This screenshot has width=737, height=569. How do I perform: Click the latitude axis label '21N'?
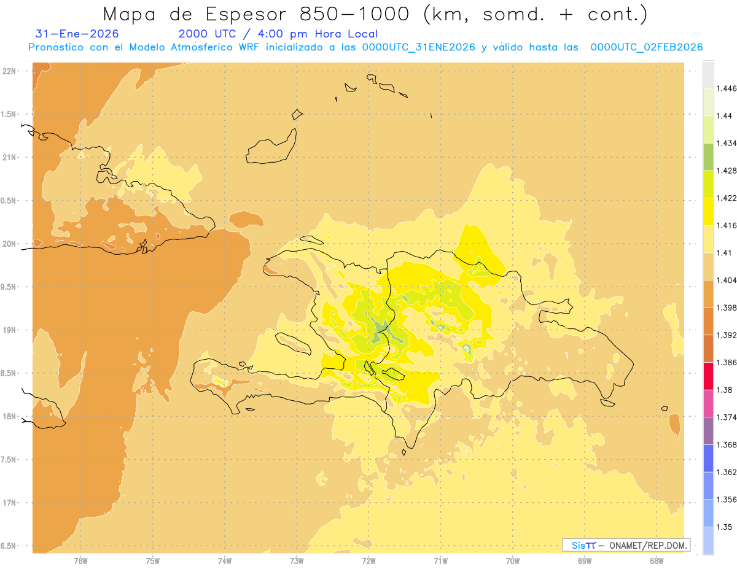click(x=10, y=158)
